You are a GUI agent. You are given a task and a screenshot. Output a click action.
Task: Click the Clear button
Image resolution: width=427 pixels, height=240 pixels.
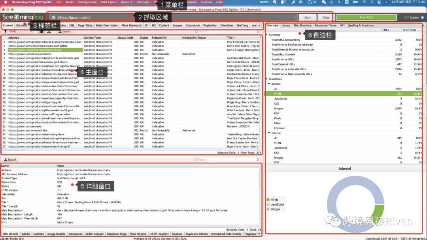(x=326, y=17)
